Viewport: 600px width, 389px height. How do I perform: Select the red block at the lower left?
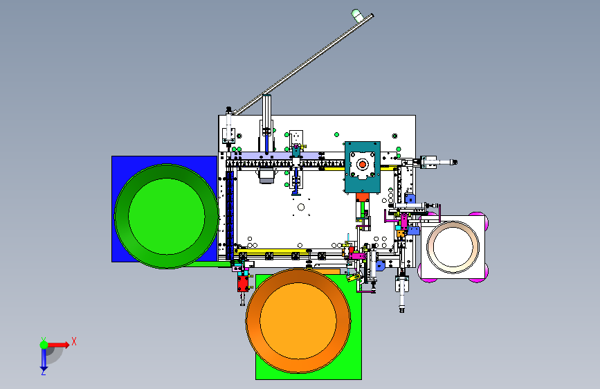243,284
